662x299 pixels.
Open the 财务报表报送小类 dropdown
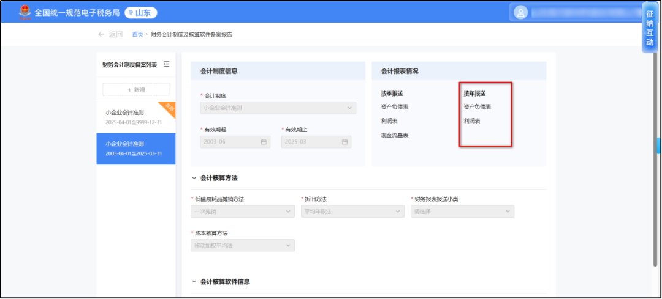(463, 212)
